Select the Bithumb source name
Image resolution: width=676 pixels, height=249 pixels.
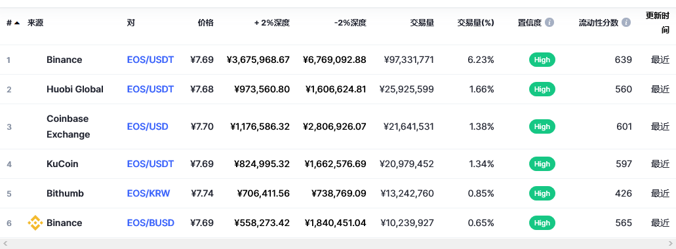[x=65, y=193]
